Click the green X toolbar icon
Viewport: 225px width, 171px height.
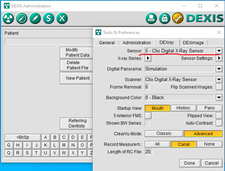click(x=62, y=18)
